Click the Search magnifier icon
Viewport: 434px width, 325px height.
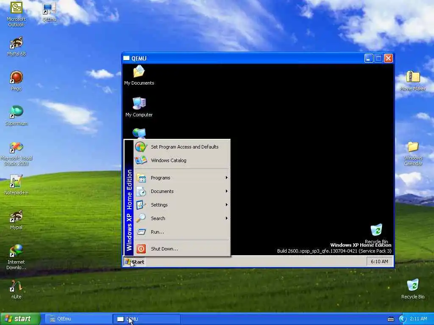[x=141, y=218]
